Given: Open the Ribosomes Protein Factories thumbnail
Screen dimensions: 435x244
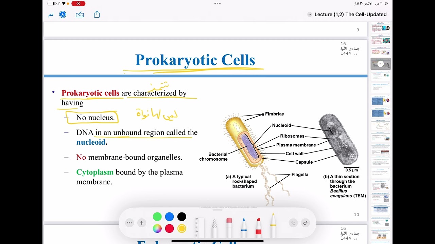Looking at the screenshot, I should coord(381,186).
